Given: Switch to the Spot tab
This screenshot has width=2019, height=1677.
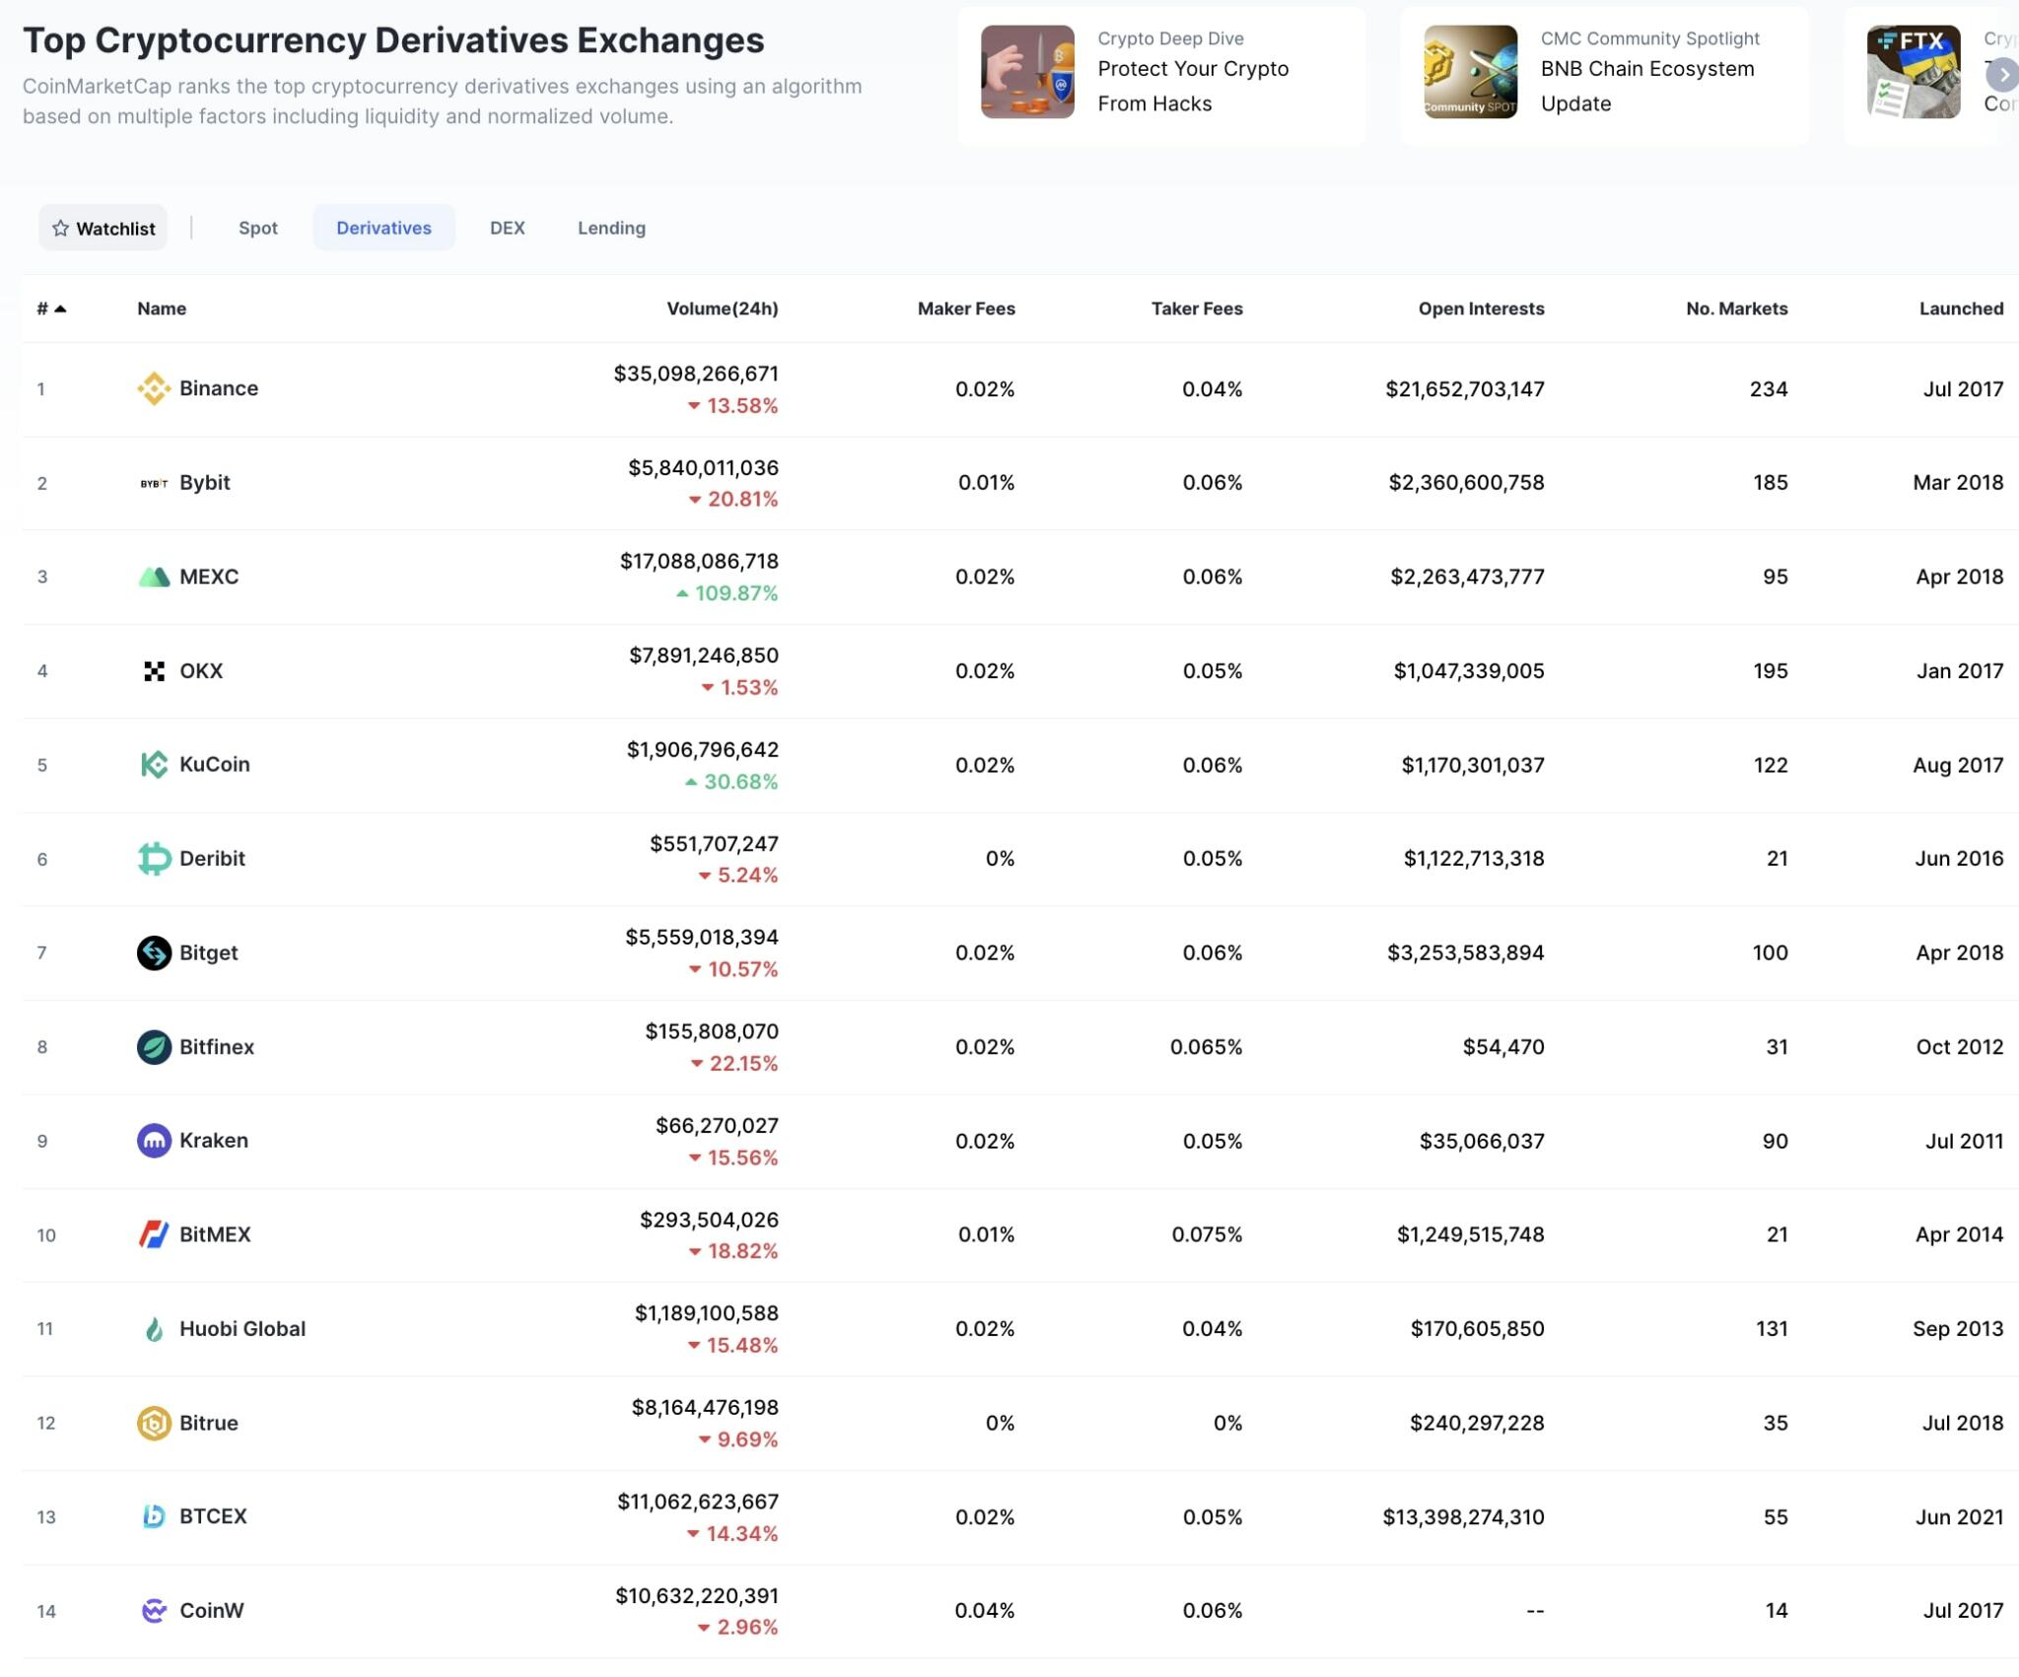Looking at the screenshot, I should 257,228.
